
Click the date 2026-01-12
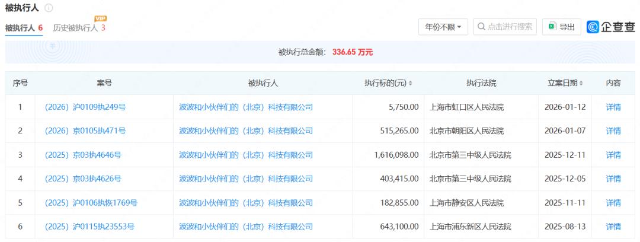(565, 107)
